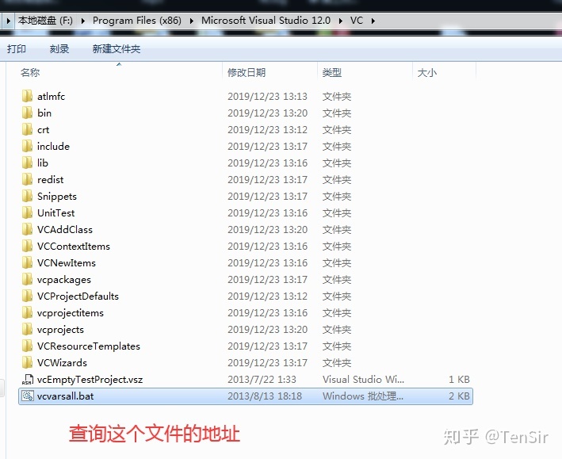The width and height of the screenshot is (562, 459).
Task: Select the vcprojects folder icon
Action: coord(27,329)
